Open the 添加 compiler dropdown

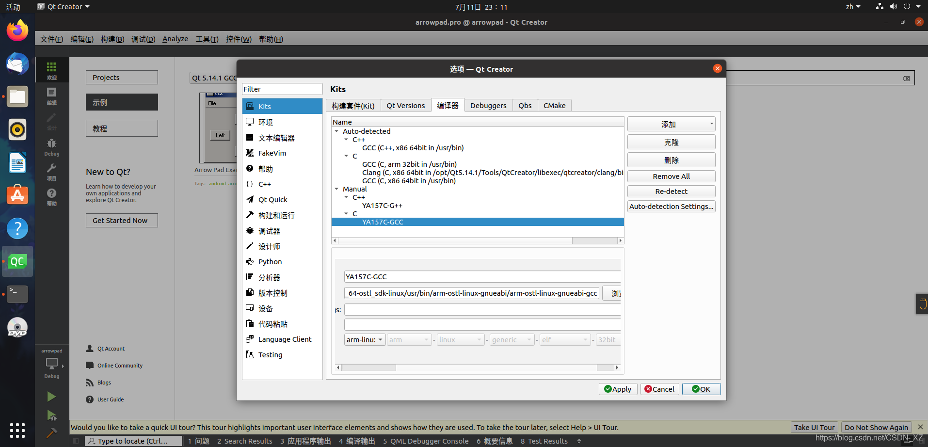tap(671, 124)
